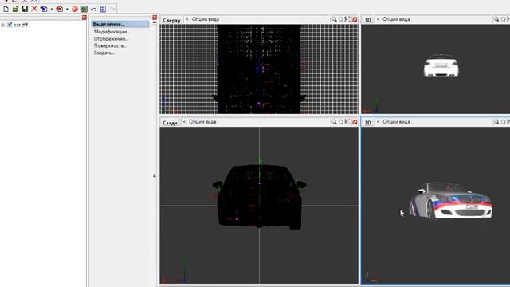Close the commands panel with the red X
This screenshot has height=287, width=510.
[x=155, y=18]
